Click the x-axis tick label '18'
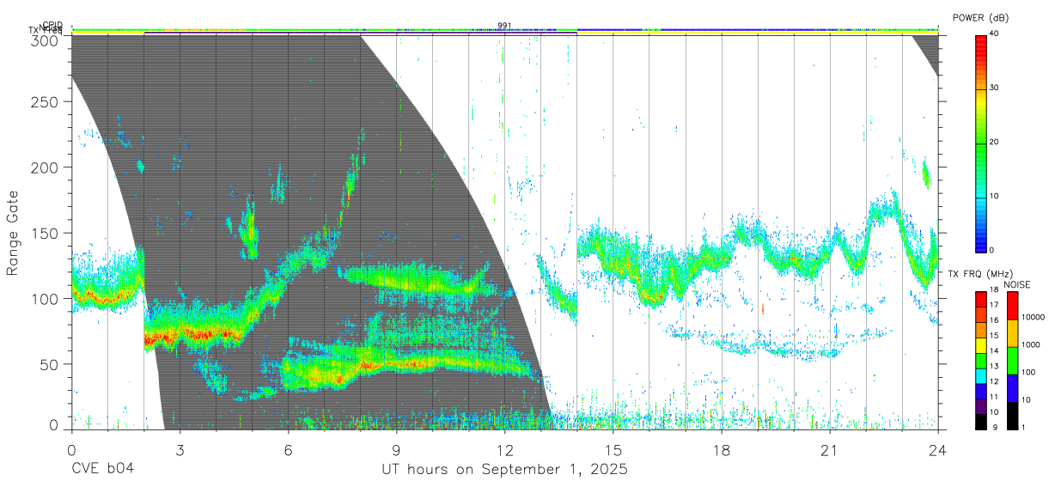This screenshot has height=487, width=1055. [722, 449]
